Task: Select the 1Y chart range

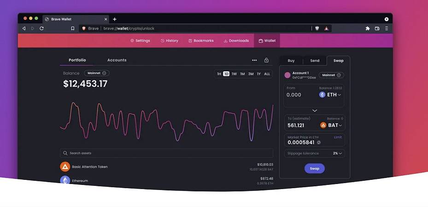Action: [259, 74]
